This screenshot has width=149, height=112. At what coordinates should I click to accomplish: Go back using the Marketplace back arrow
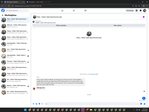click(3, 15)
